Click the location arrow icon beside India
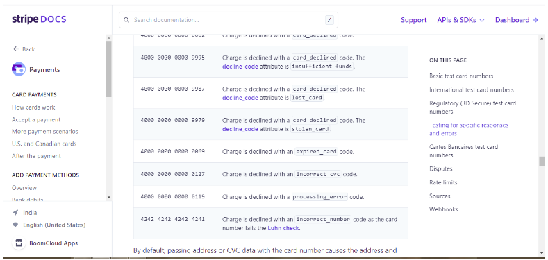This screenshot has width=548, height=260. click(x=15, y=213)
